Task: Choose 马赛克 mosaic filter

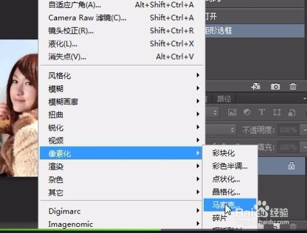Action: (x=230, y=205)
